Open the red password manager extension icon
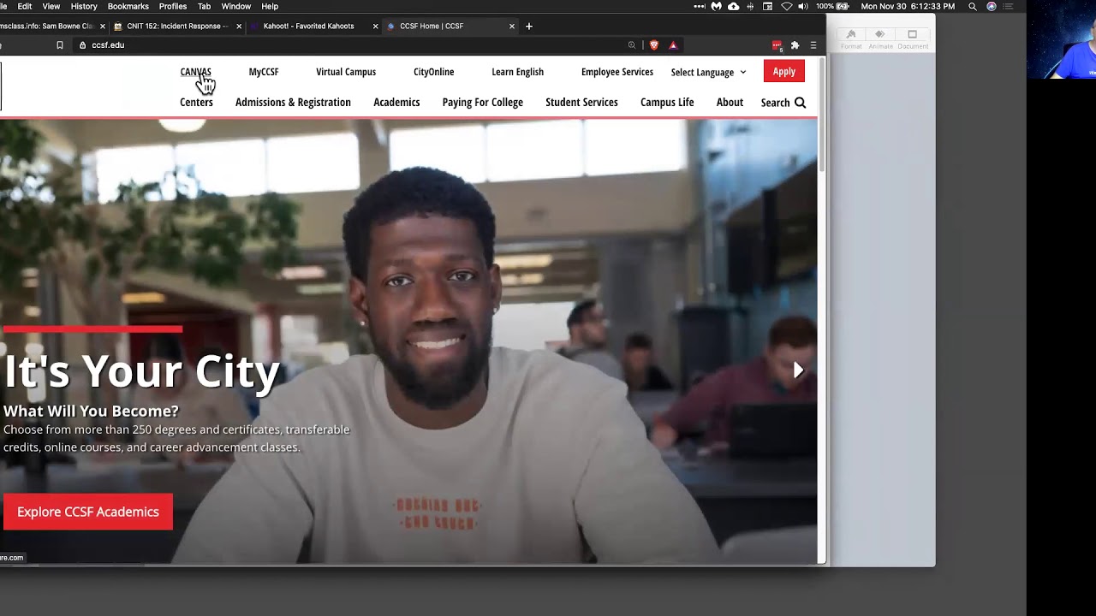Image resolution: width=1096 pixels, height=616 pixels. click(777, 45)
